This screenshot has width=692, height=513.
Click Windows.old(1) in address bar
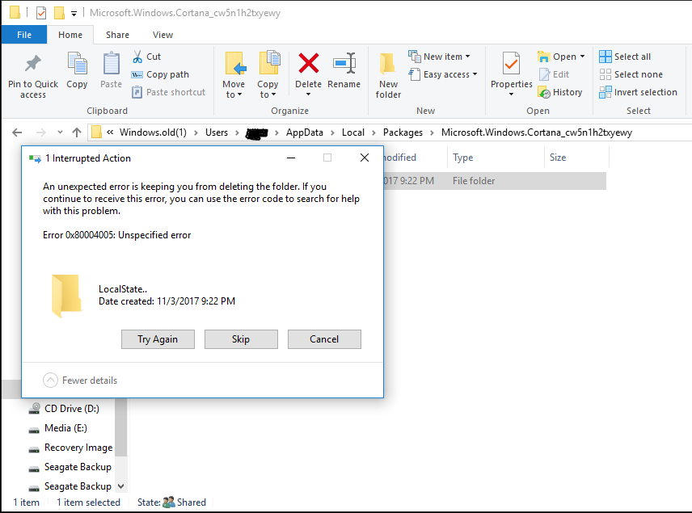coord(153,132)
